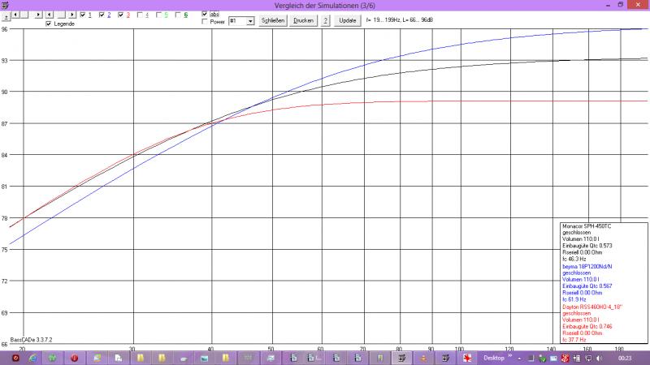The image size is (650, 365).
Task: Click the red legend text Einbaugüte Qtc 0.746
Action: (x=587, y=327)
